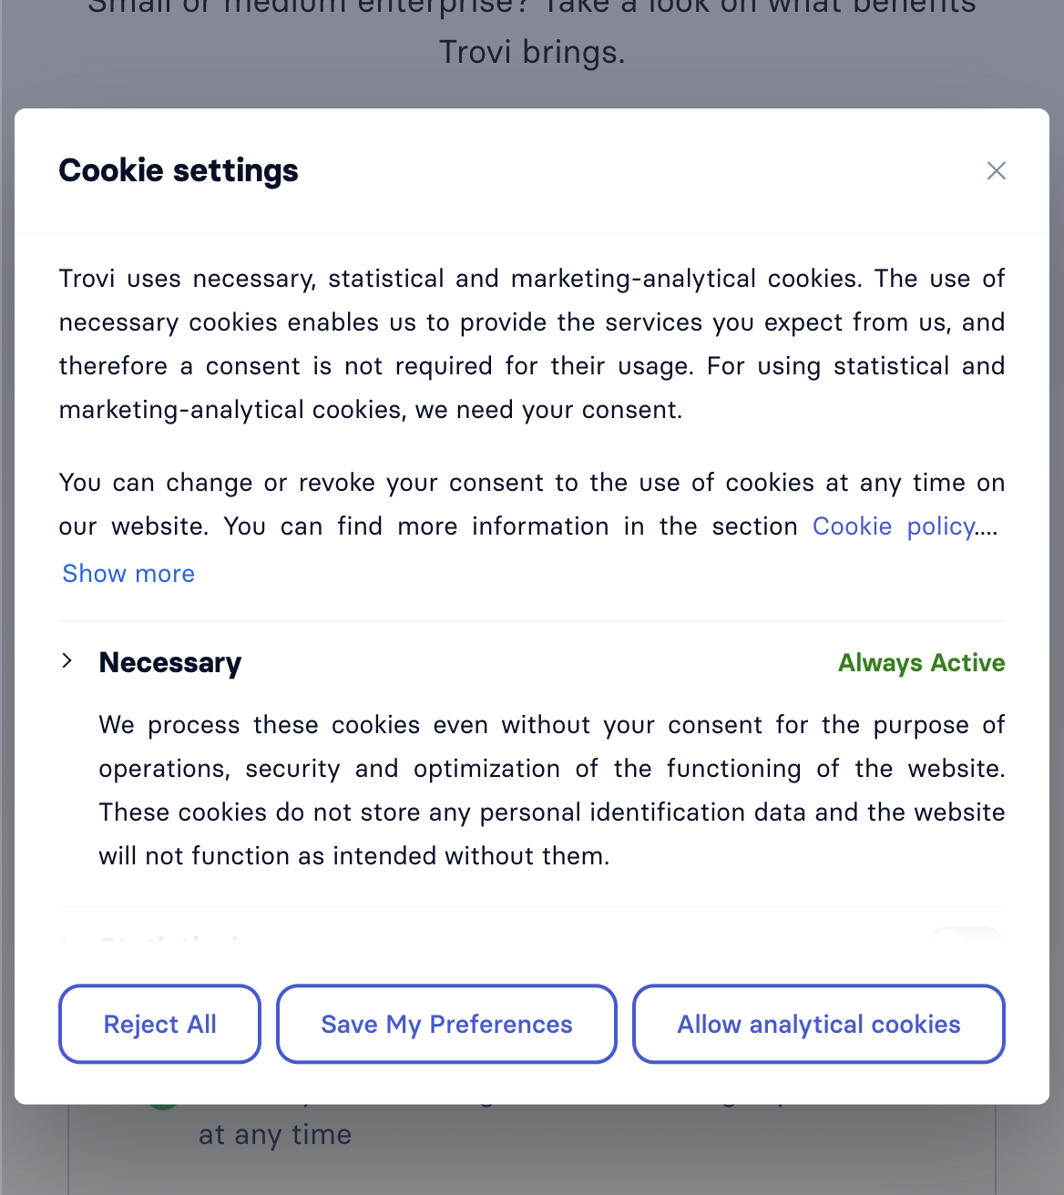Screen dimensions: 1064x1195
Task: Click the ellipsis after Cookie policy
Action: click(987, 528)
